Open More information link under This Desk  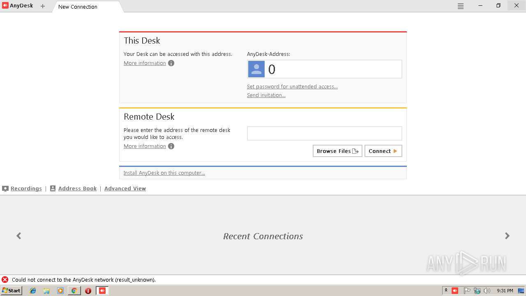click(x=145, y=63)
